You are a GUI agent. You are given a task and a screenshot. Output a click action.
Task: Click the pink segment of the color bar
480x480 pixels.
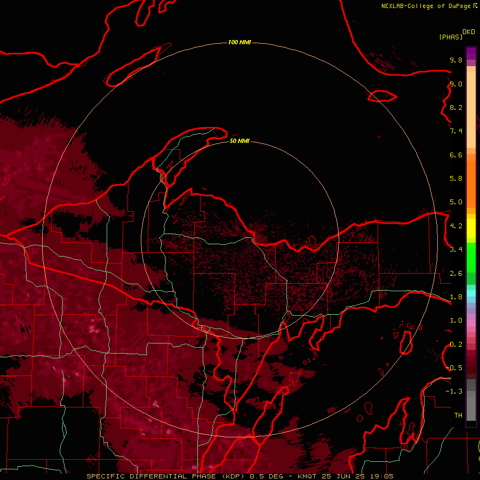[x=471, y=323]
